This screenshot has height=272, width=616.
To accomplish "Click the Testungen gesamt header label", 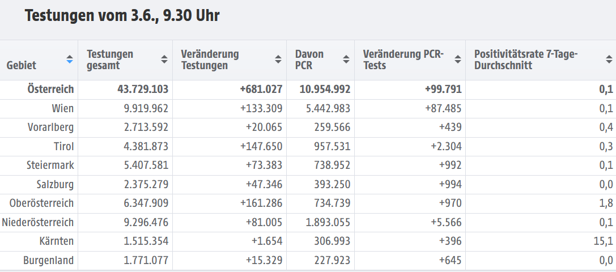I will tap(110, 59).
